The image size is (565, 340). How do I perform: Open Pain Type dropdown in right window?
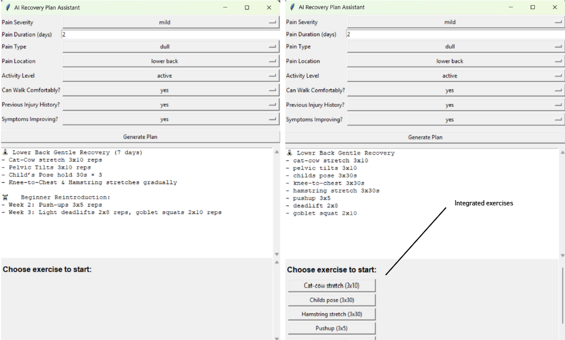point(456,46)
